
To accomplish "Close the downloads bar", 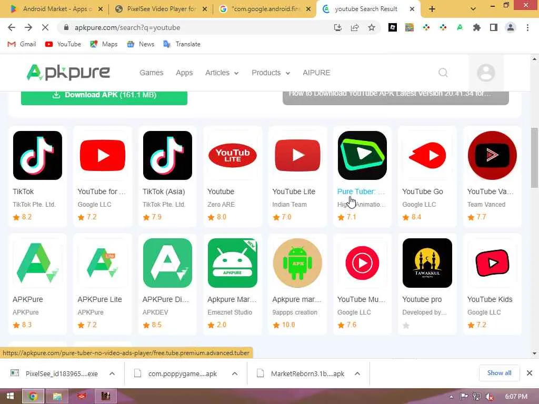I will pos(530,373).
